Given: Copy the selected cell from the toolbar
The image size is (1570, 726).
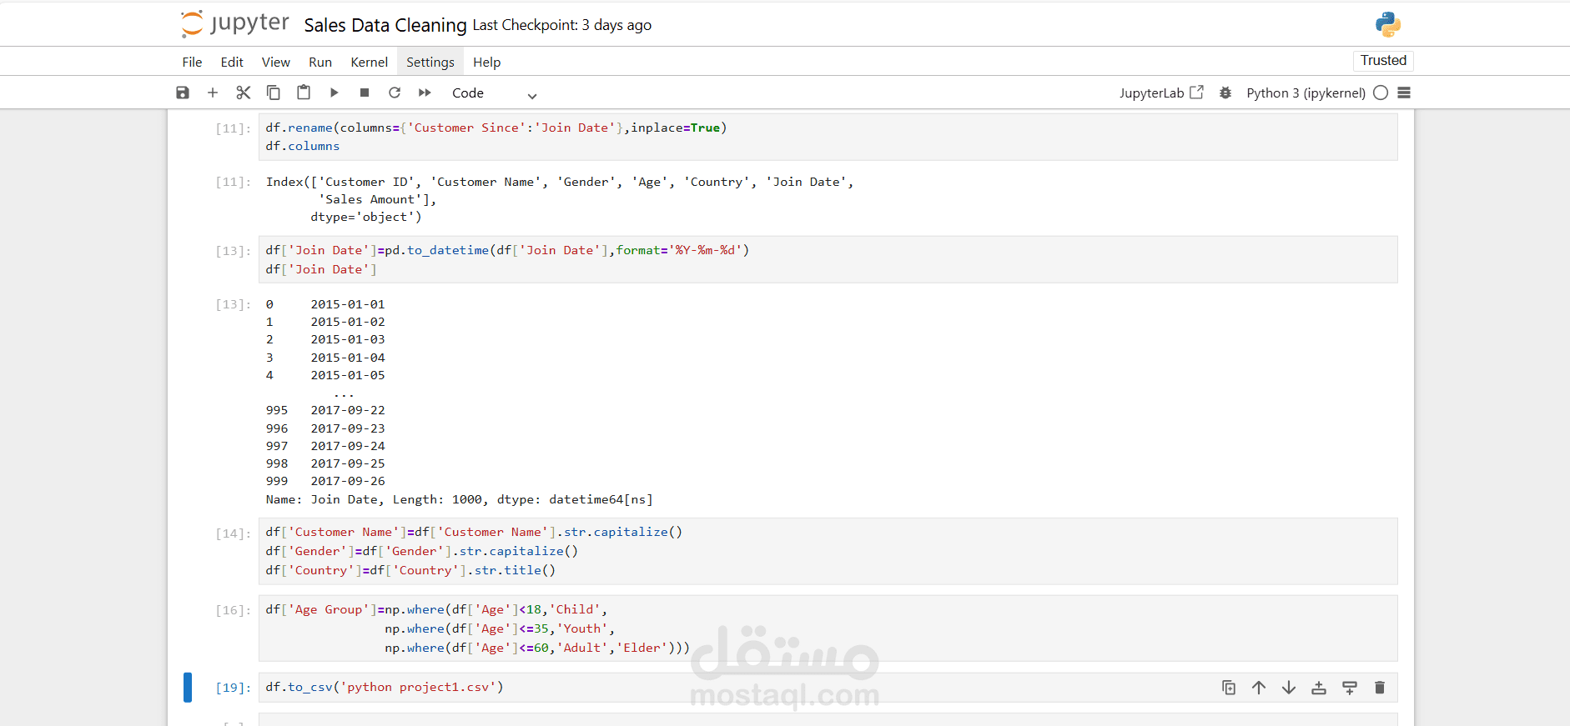Looking at the screenshot, I should (x=273, y=93).
